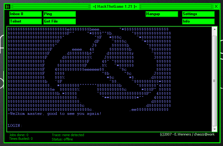Hang up using the Hangup button
The image size is (223, 146).
(162, 14)
